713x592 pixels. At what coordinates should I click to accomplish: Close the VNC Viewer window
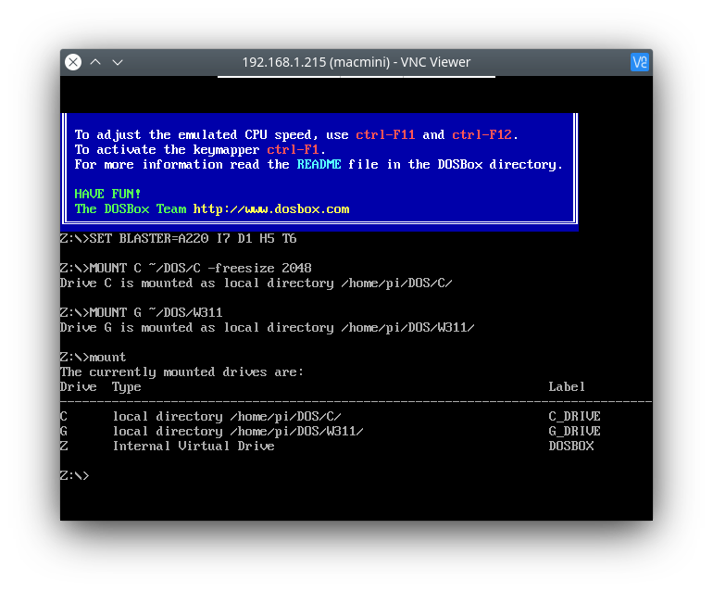point(72,62)
